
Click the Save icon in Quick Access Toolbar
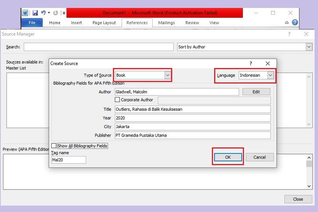[35, 13]
